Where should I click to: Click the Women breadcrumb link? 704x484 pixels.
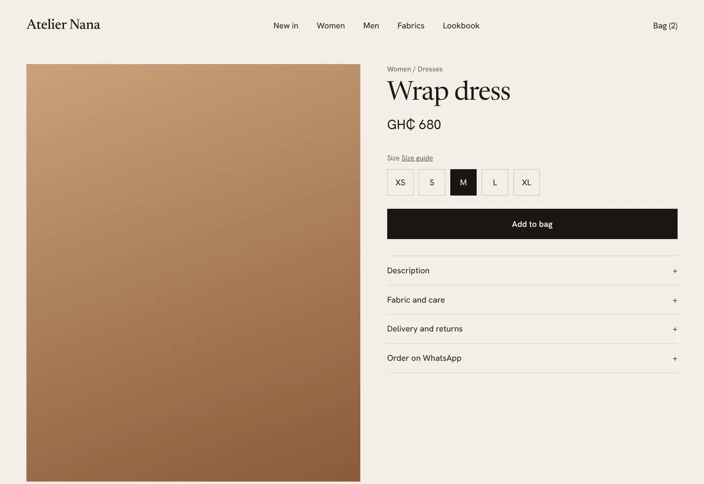399,69
